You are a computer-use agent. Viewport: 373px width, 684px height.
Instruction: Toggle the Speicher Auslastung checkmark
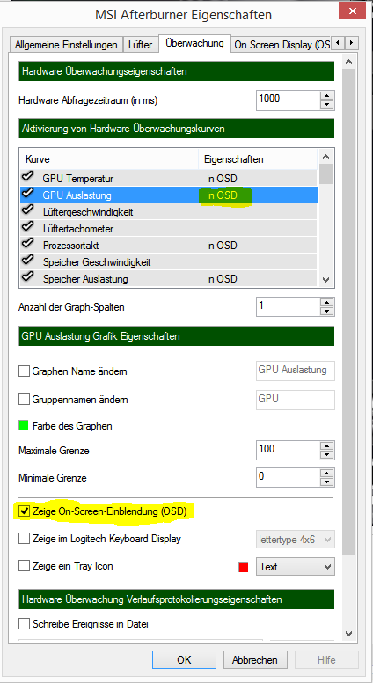(x=27, y=278)
